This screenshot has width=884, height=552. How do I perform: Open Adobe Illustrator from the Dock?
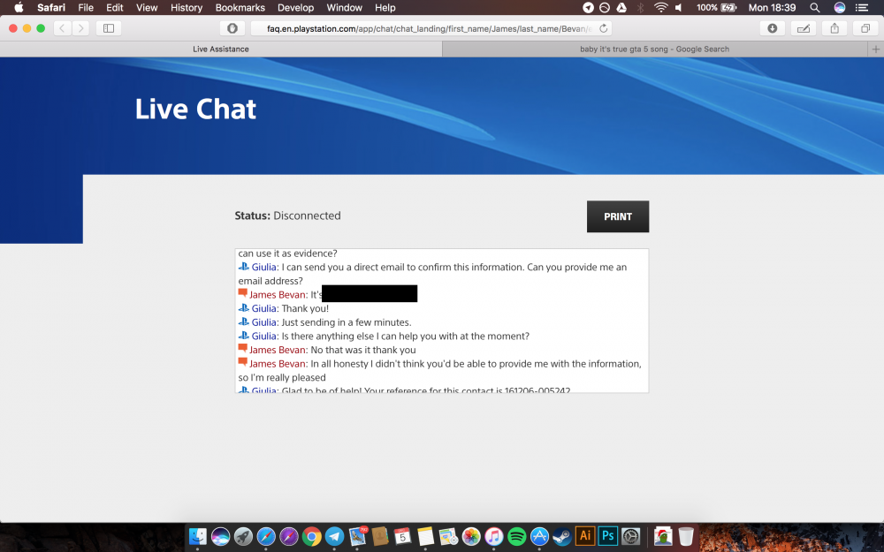point(584,536)
